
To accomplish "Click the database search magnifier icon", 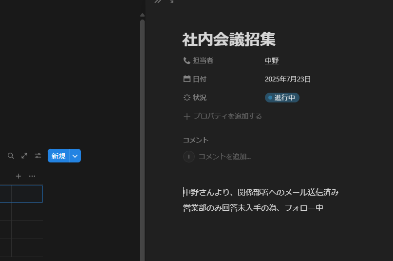I will (11, 156).
